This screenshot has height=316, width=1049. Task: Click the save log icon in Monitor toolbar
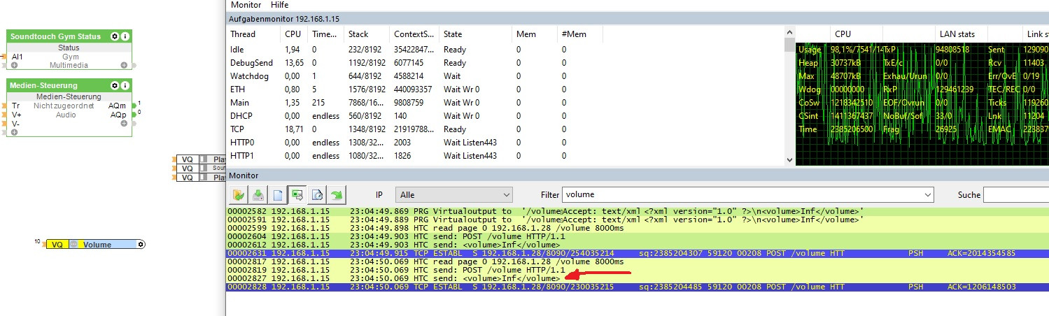point(259,194)
